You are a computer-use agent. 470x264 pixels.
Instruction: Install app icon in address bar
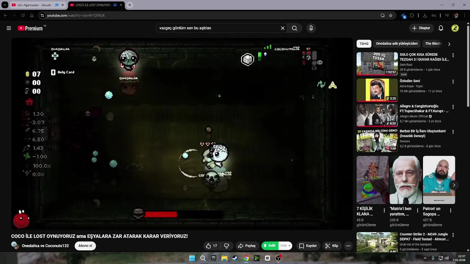tap(383, 15)
